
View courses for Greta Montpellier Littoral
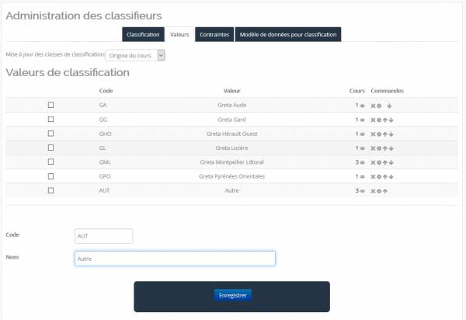pyautogui.click(x=363, y=162)
